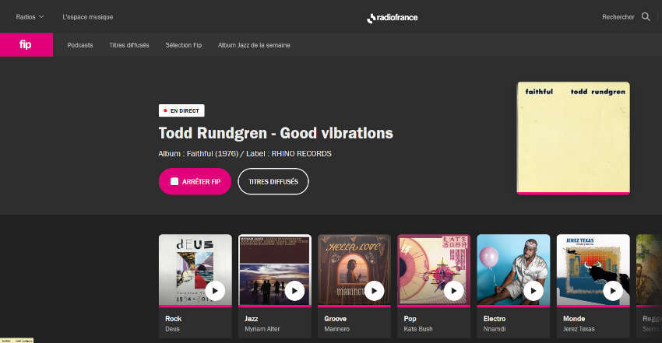Play the Pop Kate Bush station
The image size is (662, 343).
pos(454,290)
